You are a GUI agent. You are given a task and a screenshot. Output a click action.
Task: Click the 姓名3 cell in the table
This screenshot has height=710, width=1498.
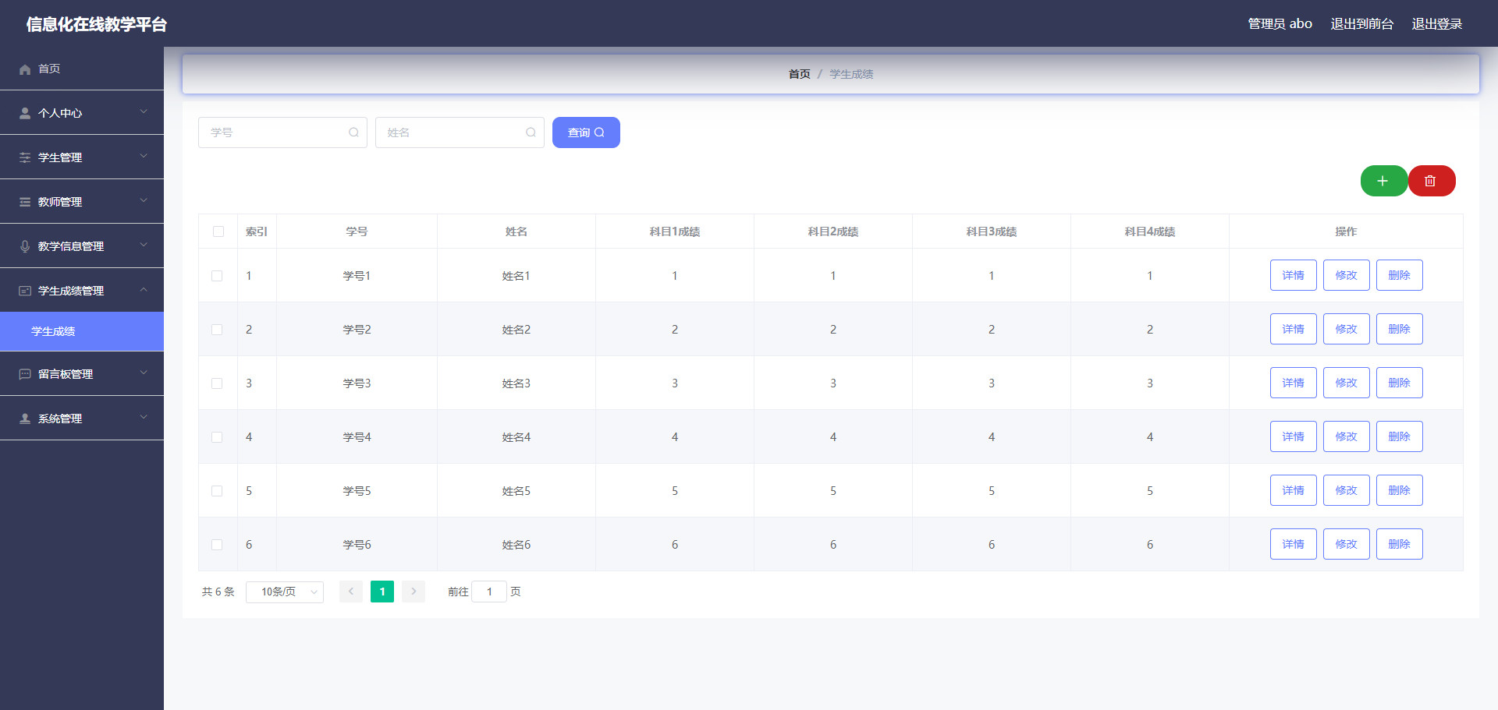coord(516,383)
